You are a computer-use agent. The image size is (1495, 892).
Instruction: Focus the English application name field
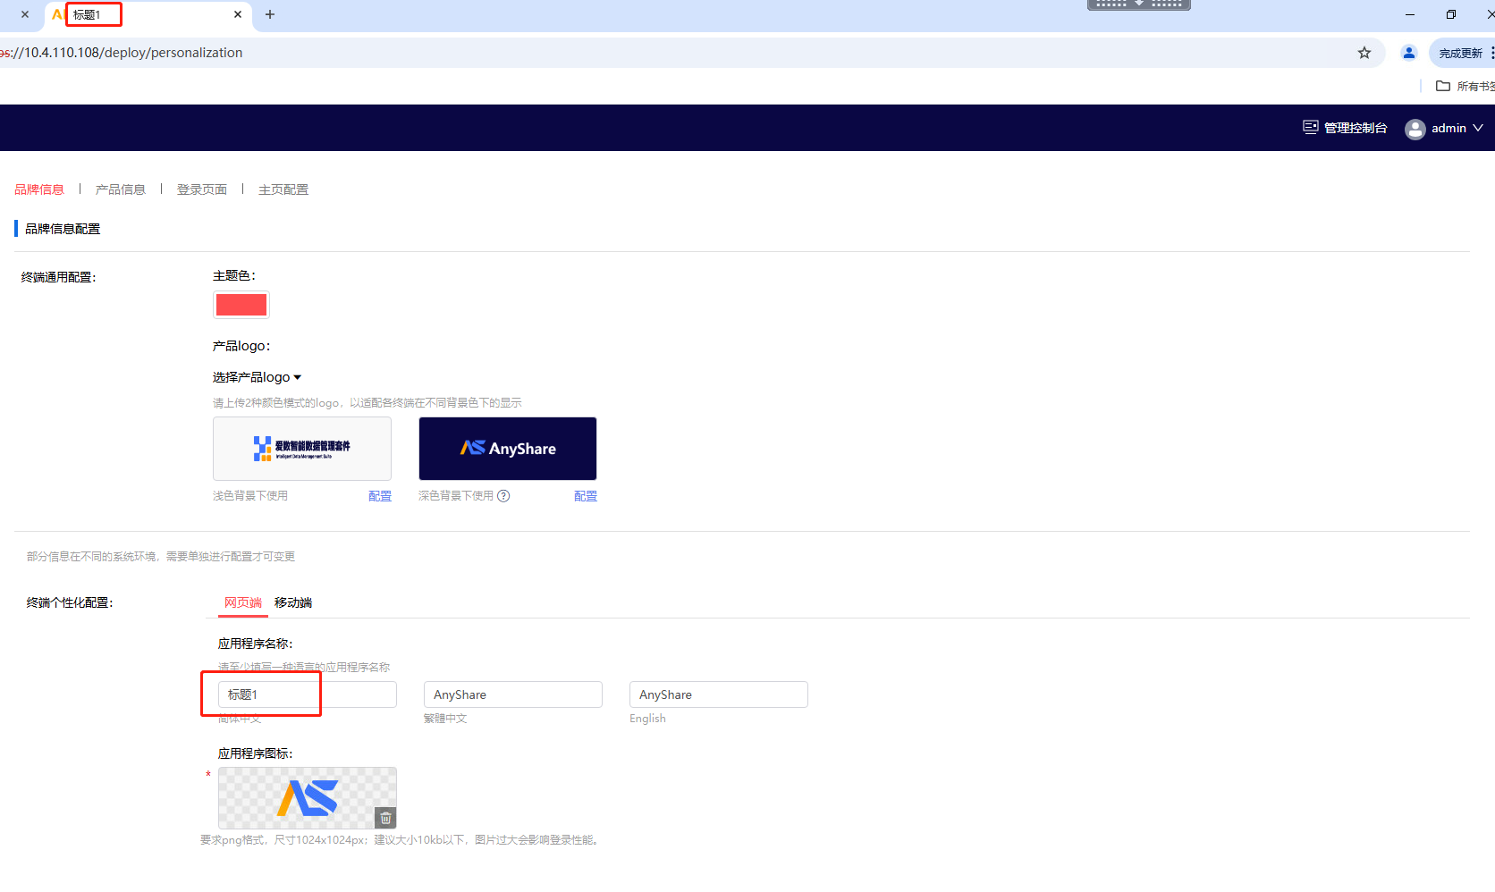[x=719, y=694]
